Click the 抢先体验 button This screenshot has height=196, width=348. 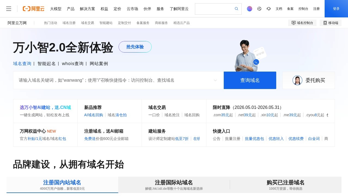click(x=135, y=47)
